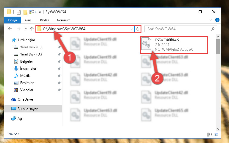Screen dimensions: 229x143
Task: Go up one folder level
Action: [x=32, y=29]
